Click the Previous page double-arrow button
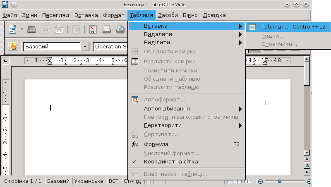The height and width of the screenshot is (187, 331). (x=307, y=158)
